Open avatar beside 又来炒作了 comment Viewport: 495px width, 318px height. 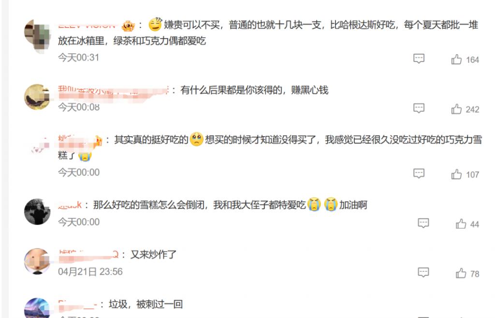coord(37,261)
